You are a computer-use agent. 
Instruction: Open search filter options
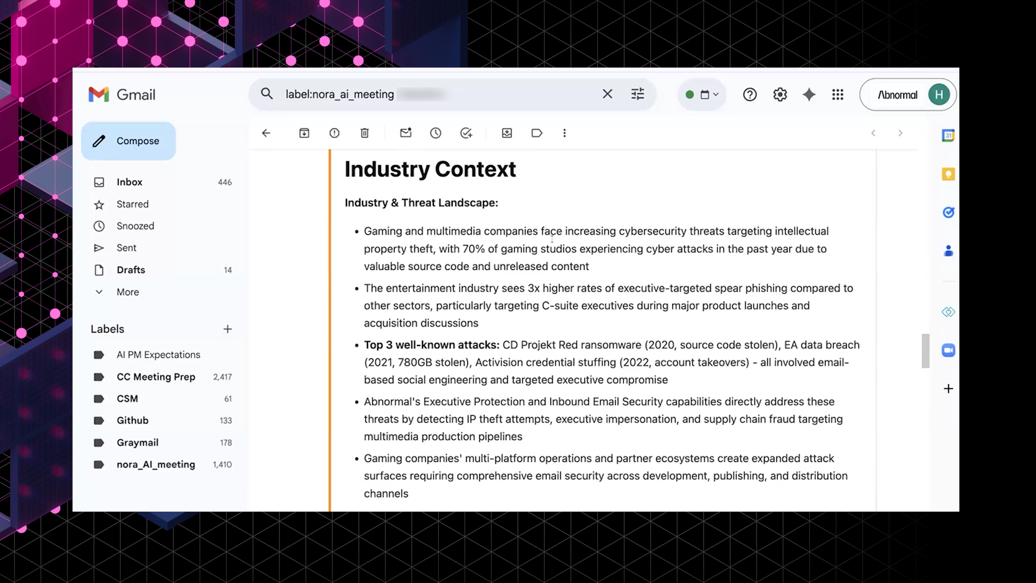(x=638, y=94)
